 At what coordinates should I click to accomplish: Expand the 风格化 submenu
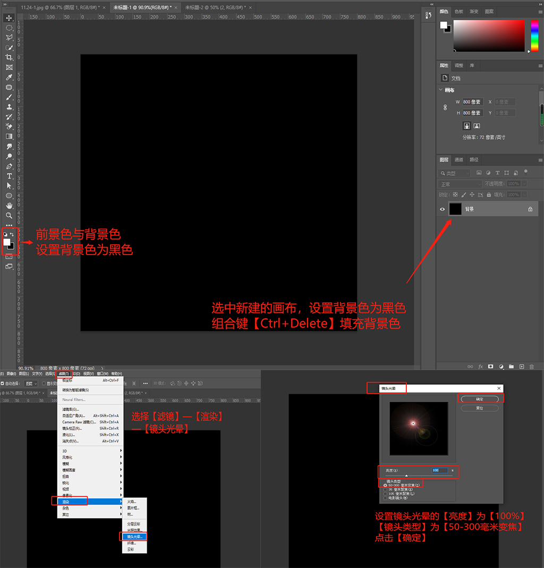click(x=90, y=457)
